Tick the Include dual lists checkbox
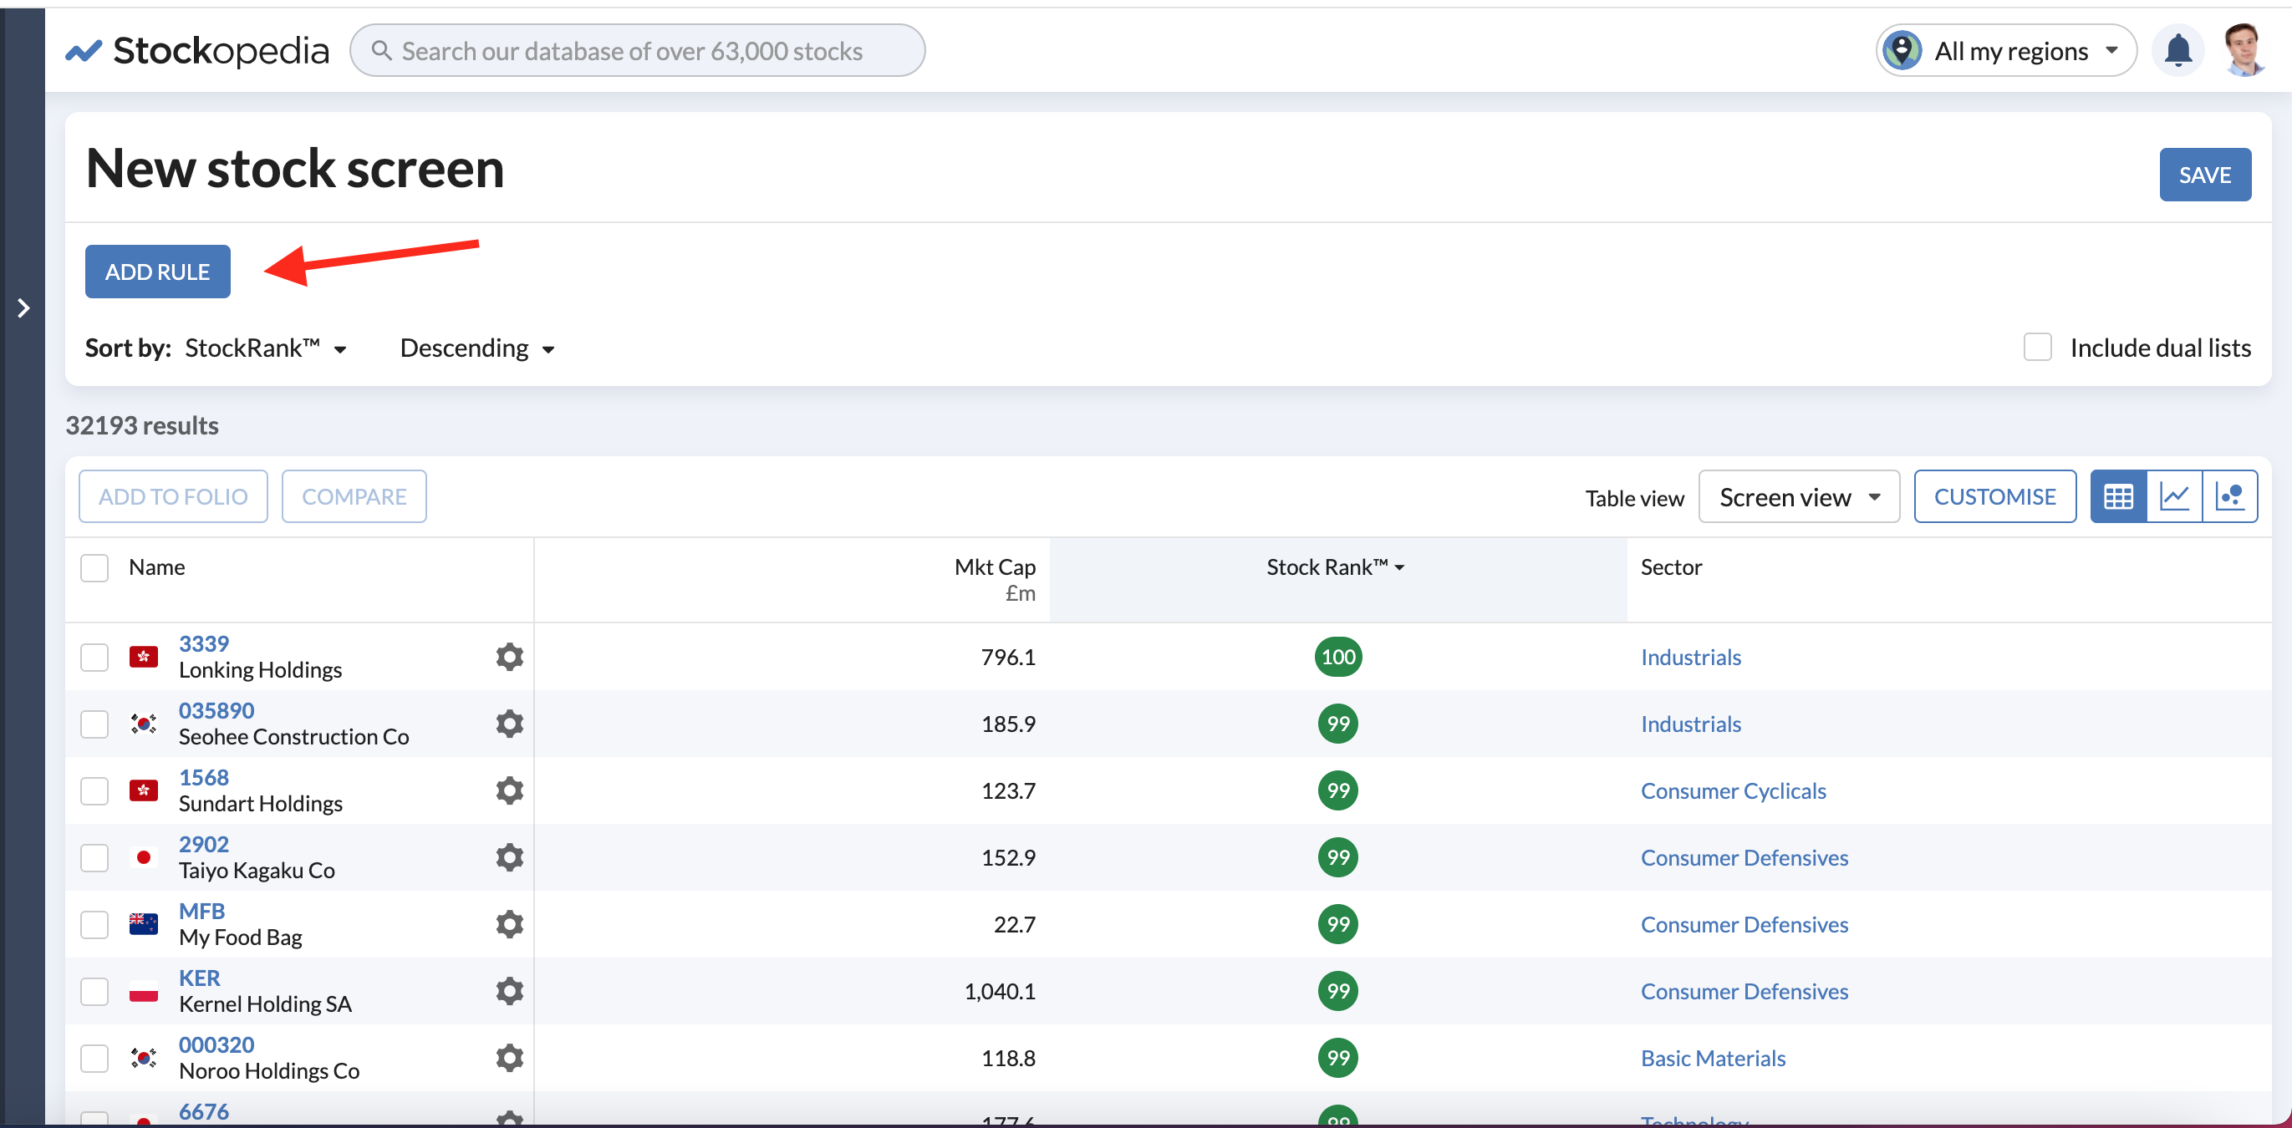 2037,347
